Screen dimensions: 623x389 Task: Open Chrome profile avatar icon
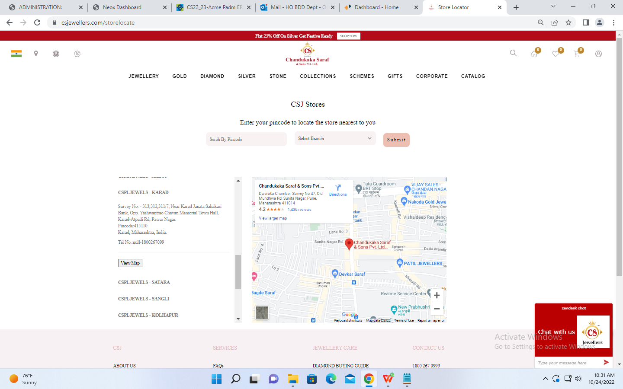click(600, 22)
